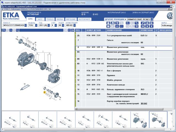Screen dimensions: 176x132
Task: Click the plain magnifier search icon
Action: (x=17, y=30)
